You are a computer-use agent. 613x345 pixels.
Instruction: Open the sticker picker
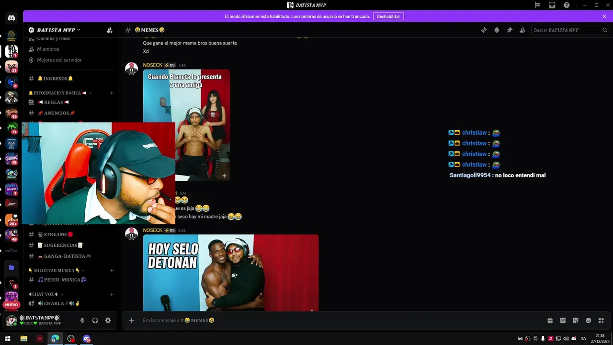pos(576,320)
